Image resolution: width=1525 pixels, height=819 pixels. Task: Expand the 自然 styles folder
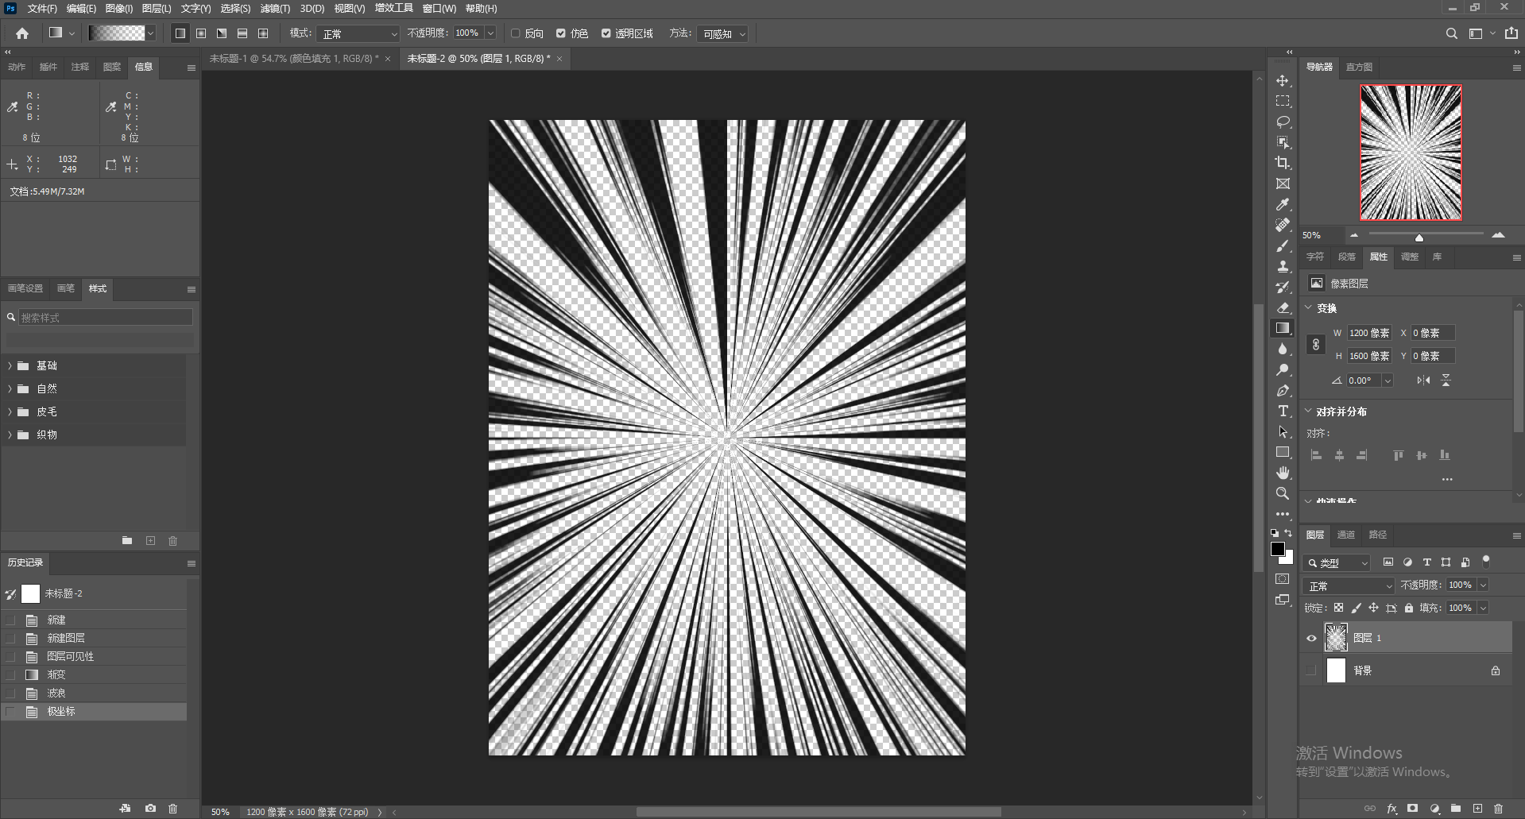tap(10, 388)
